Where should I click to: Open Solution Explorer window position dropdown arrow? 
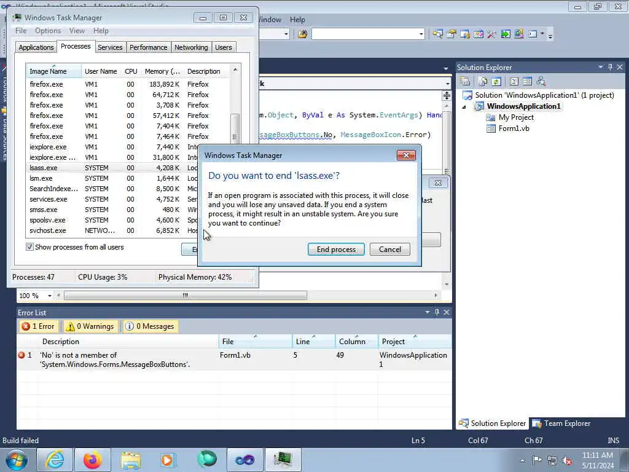(601, 68)
